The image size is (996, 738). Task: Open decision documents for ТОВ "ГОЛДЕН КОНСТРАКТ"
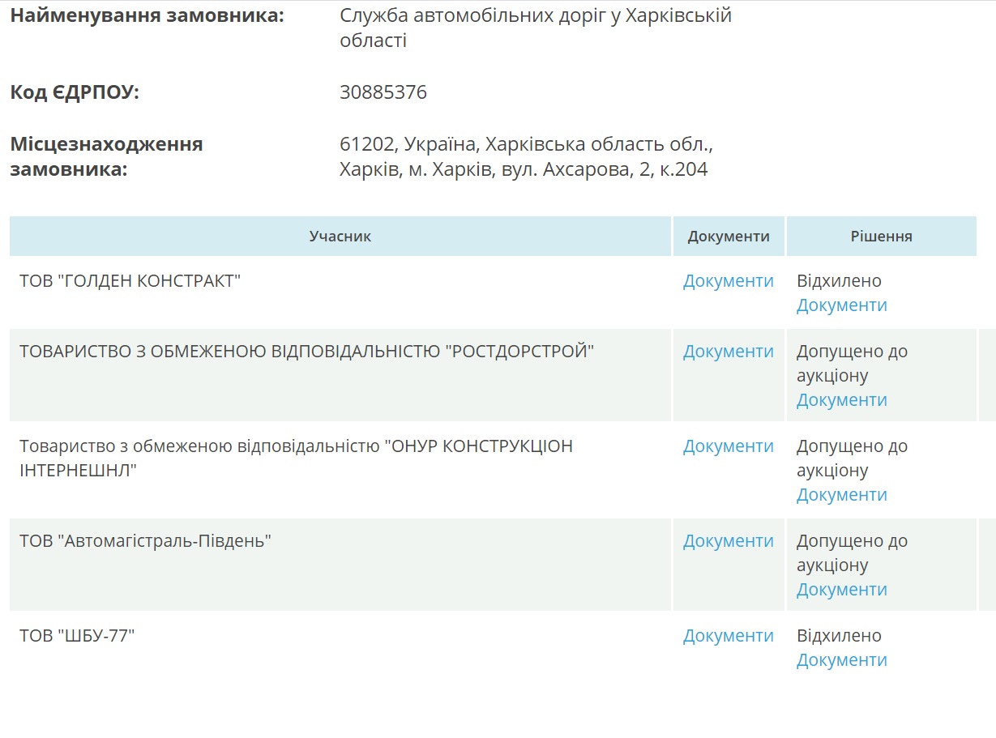[x=841, y=305]
